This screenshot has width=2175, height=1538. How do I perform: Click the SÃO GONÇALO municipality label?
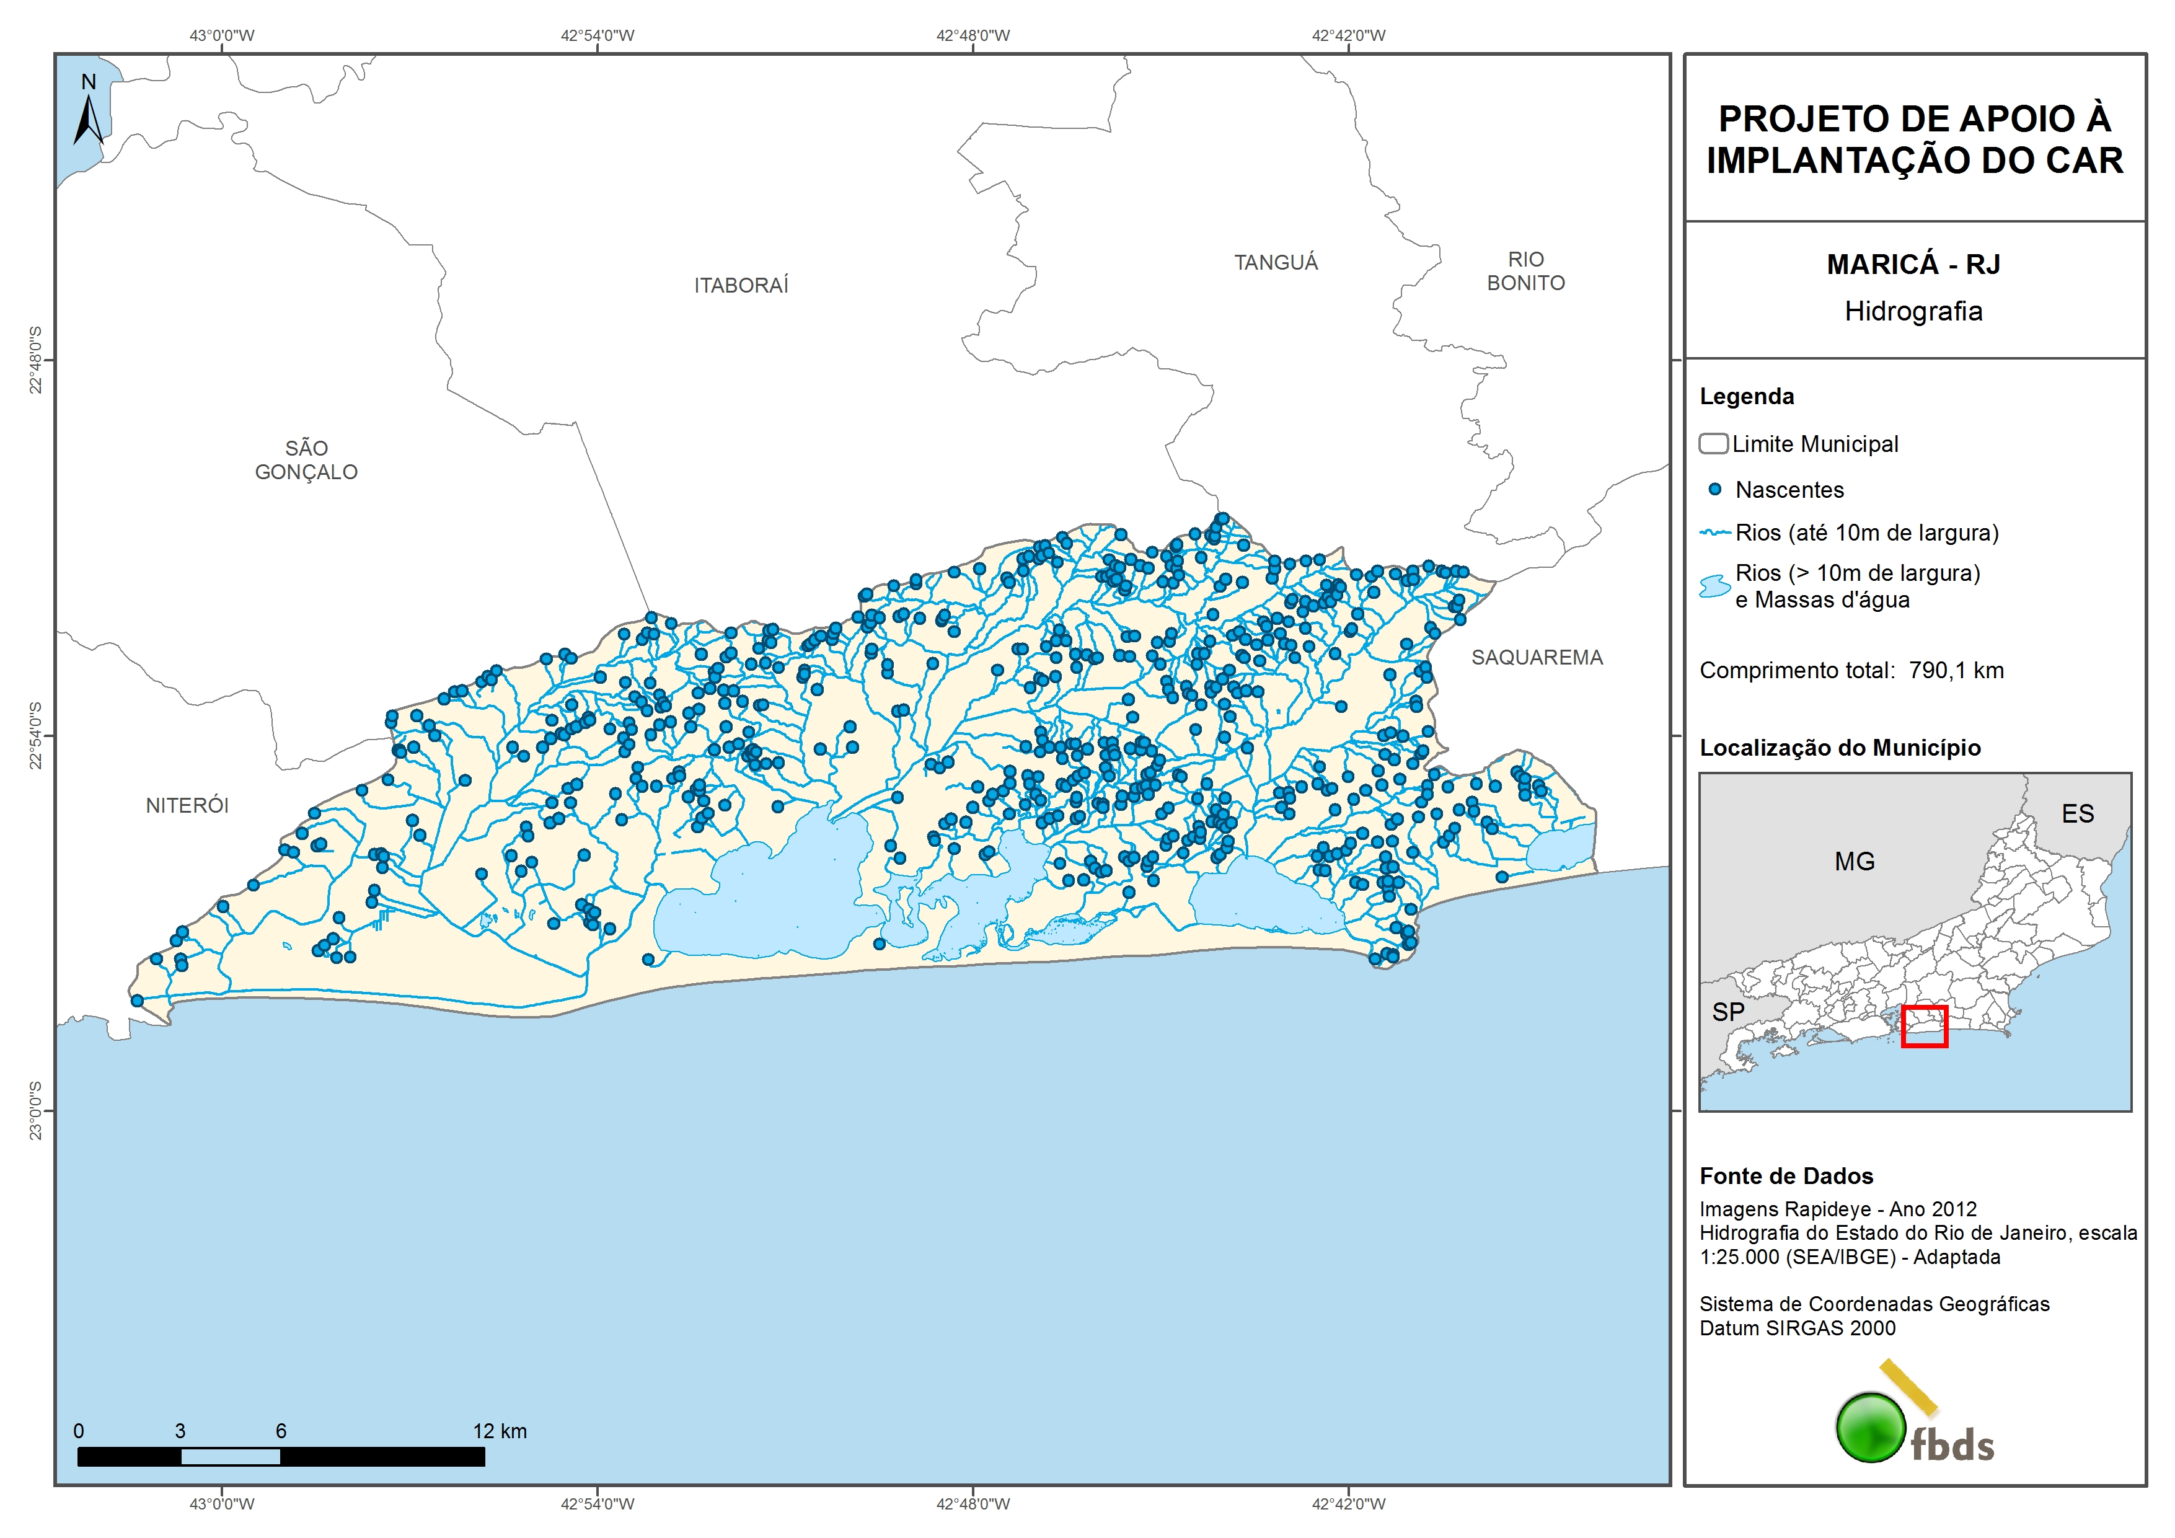(306, 459)
